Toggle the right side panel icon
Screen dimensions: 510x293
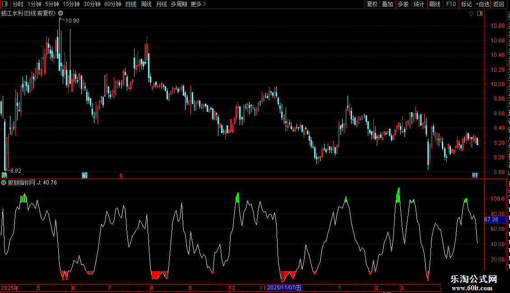tap(480, 14)
